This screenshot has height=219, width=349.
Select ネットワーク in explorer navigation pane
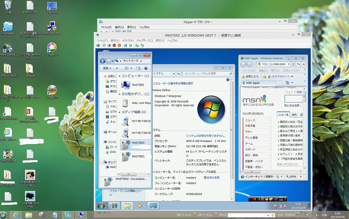pyautogui.click(x=110, y=162)
